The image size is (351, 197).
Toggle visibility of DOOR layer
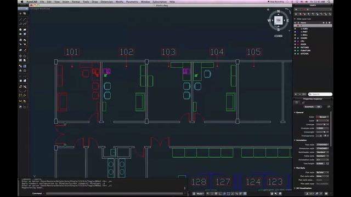click(x=295, y=44)
